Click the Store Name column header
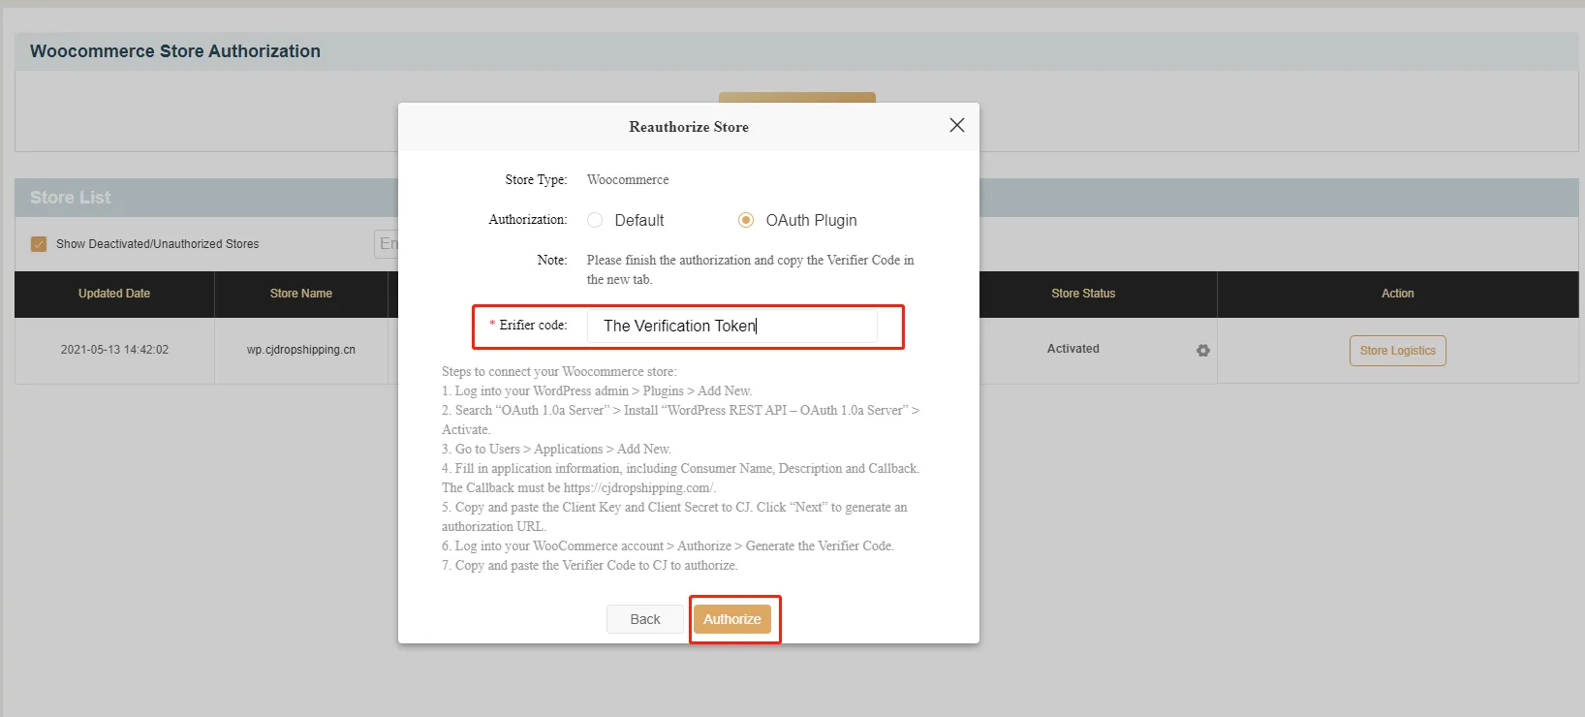 pos(300,294)
